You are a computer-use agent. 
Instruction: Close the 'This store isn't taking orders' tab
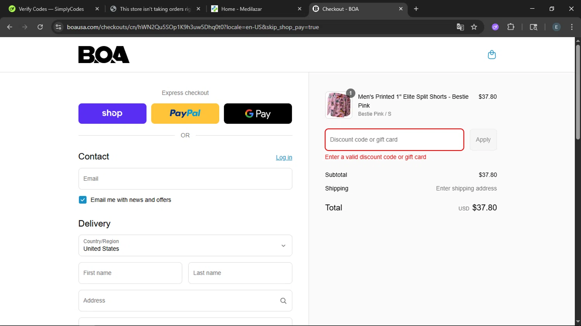(198, 9)
